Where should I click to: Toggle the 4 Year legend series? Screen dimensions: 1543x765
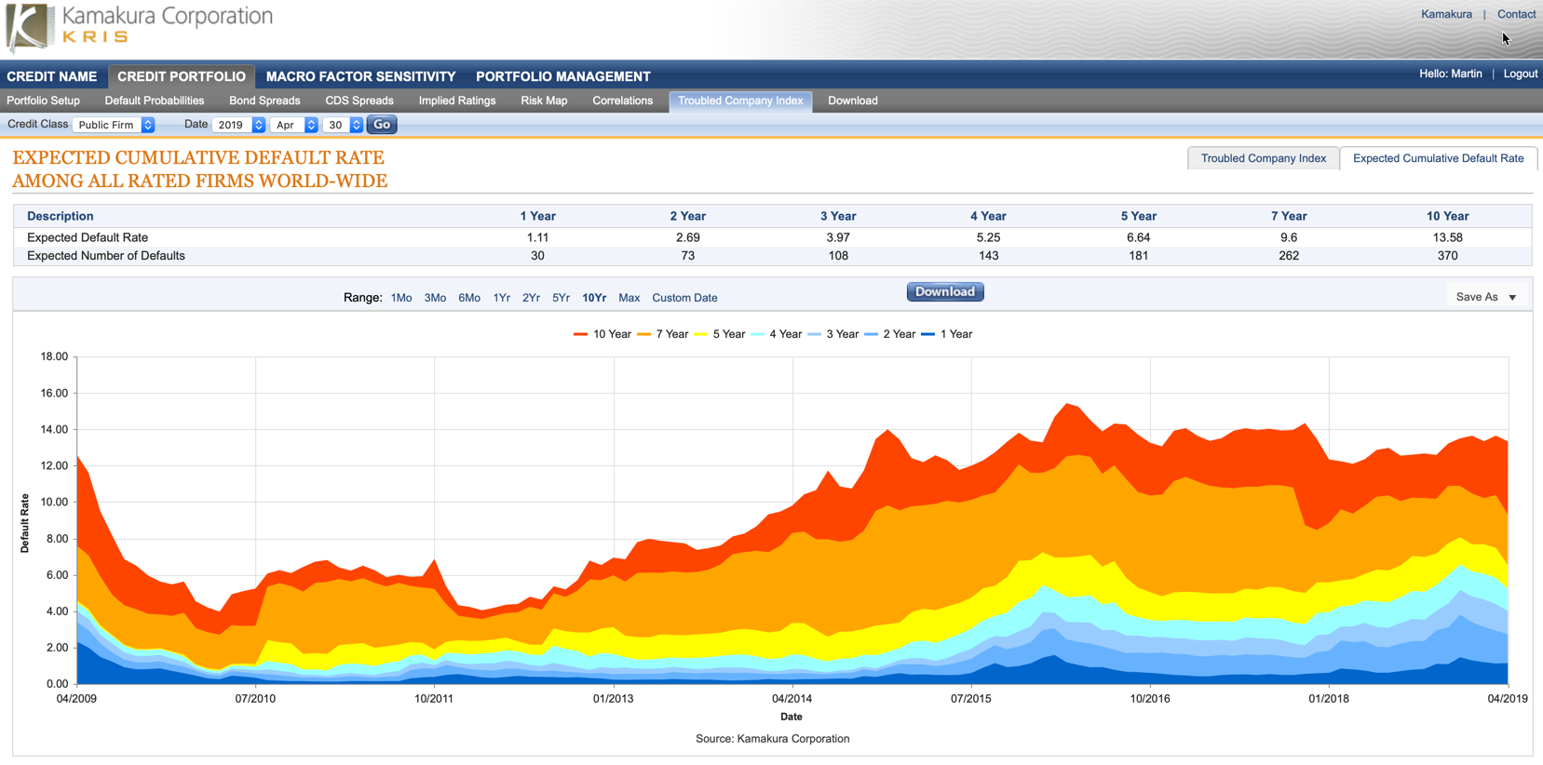[777, 334]
